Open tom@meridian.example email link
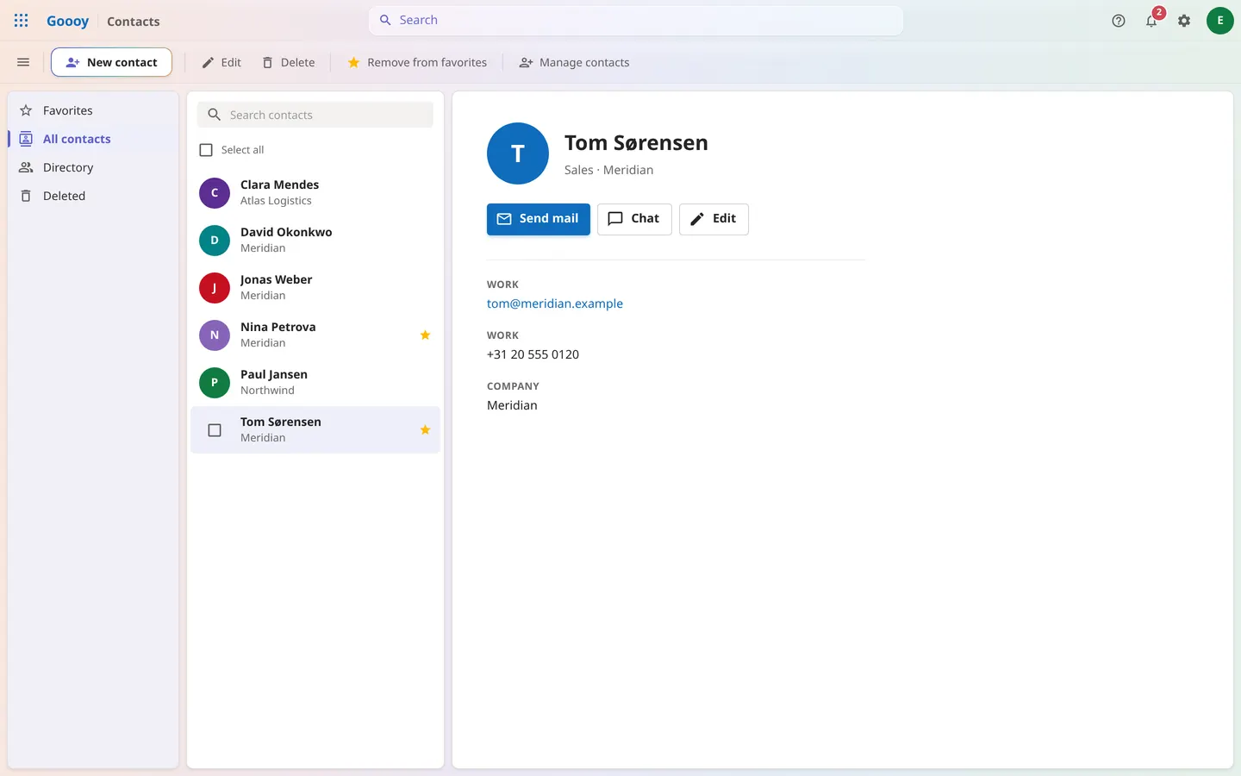The height and width of the screenshot is (776, 1241). click(x=555, y=304)
